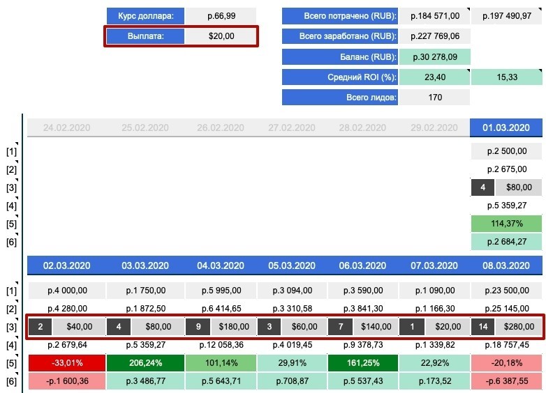The width and height of the screenshot is (546, 393).
Task: Click the average ROI cell 23,40
Action: click(434, 77)
